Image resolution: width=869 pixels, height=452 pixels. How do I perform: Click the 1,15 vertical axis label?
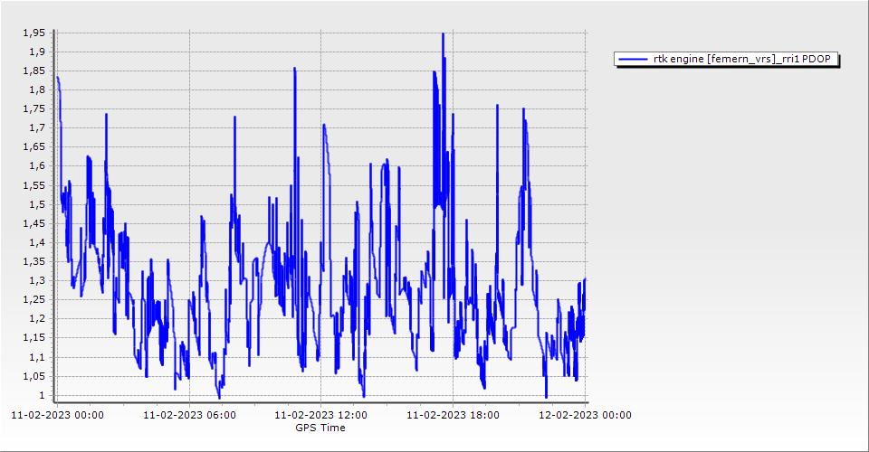tap(35, 338)
